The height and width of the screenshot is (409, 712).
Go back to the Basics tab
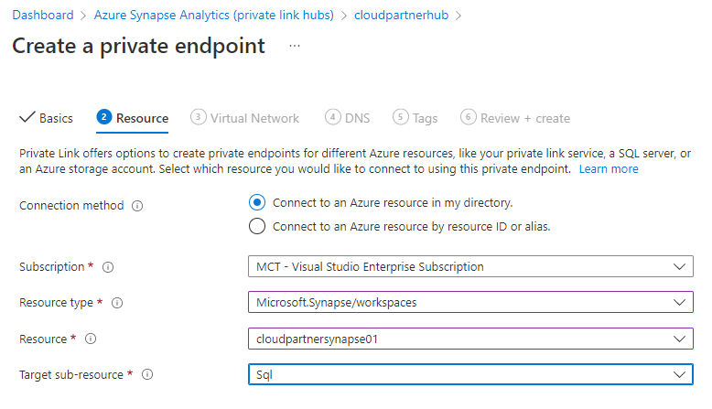coord(47,118)
